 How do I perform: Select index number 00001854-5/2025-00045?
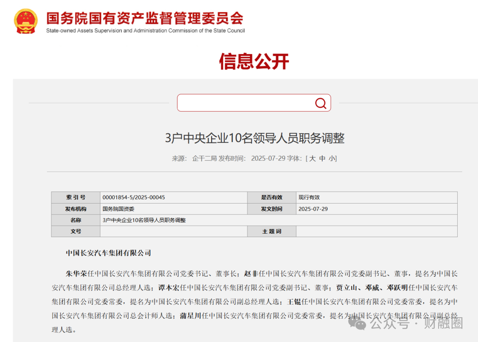(134, 197)
